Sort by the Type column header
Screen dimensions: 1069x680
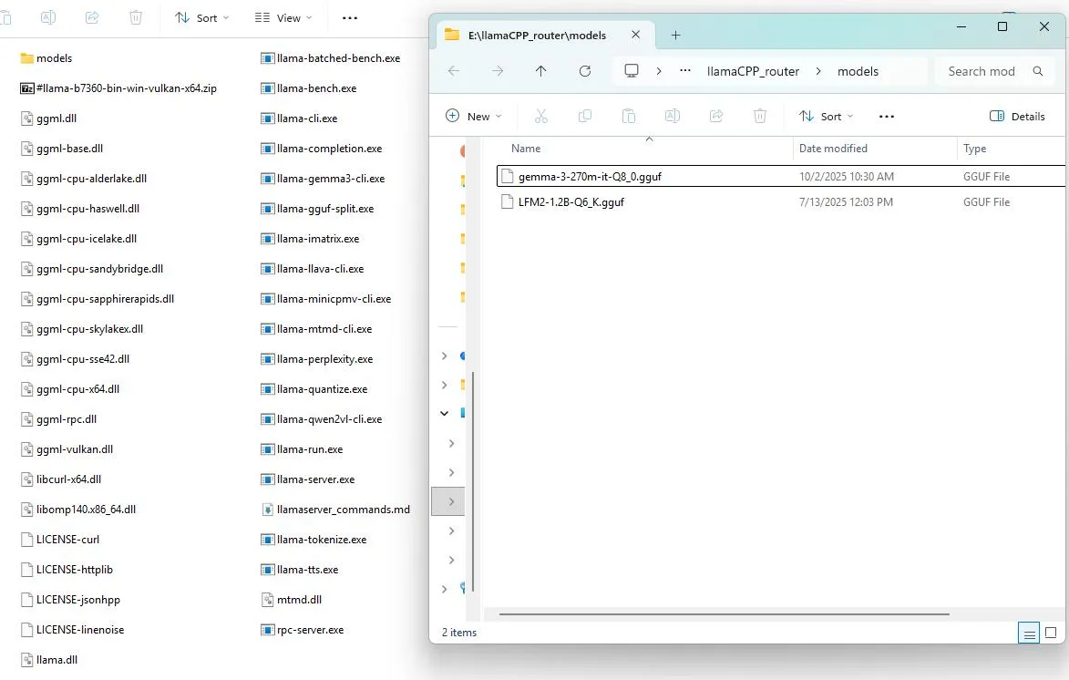click(974, 148)
